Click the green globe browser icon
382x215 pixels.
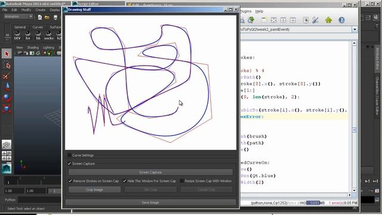251,20
